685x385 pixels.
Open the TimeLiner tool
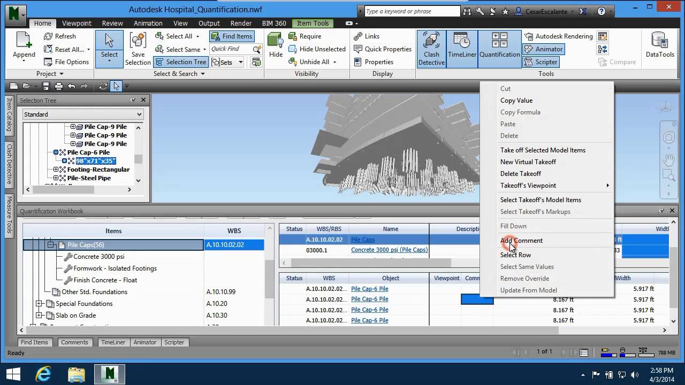click(461, 48)
